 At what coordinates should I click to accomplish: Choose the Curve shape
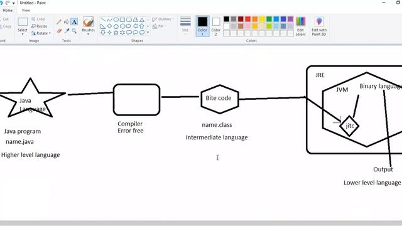110,19
